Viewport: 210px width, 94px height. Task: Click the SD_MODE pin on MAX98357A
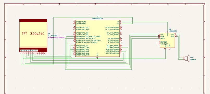(x=164, y=42)
